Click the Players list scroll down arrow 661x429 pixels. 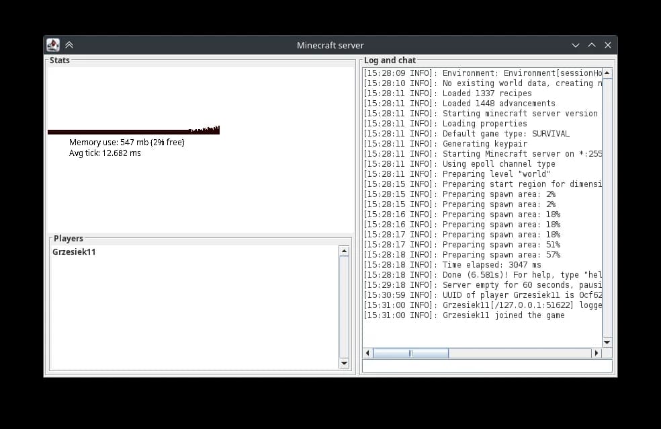click(344, 363)
